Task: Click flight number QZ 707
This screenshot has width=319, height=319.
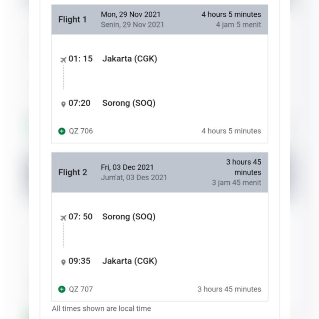Action: tap(81, 289)
